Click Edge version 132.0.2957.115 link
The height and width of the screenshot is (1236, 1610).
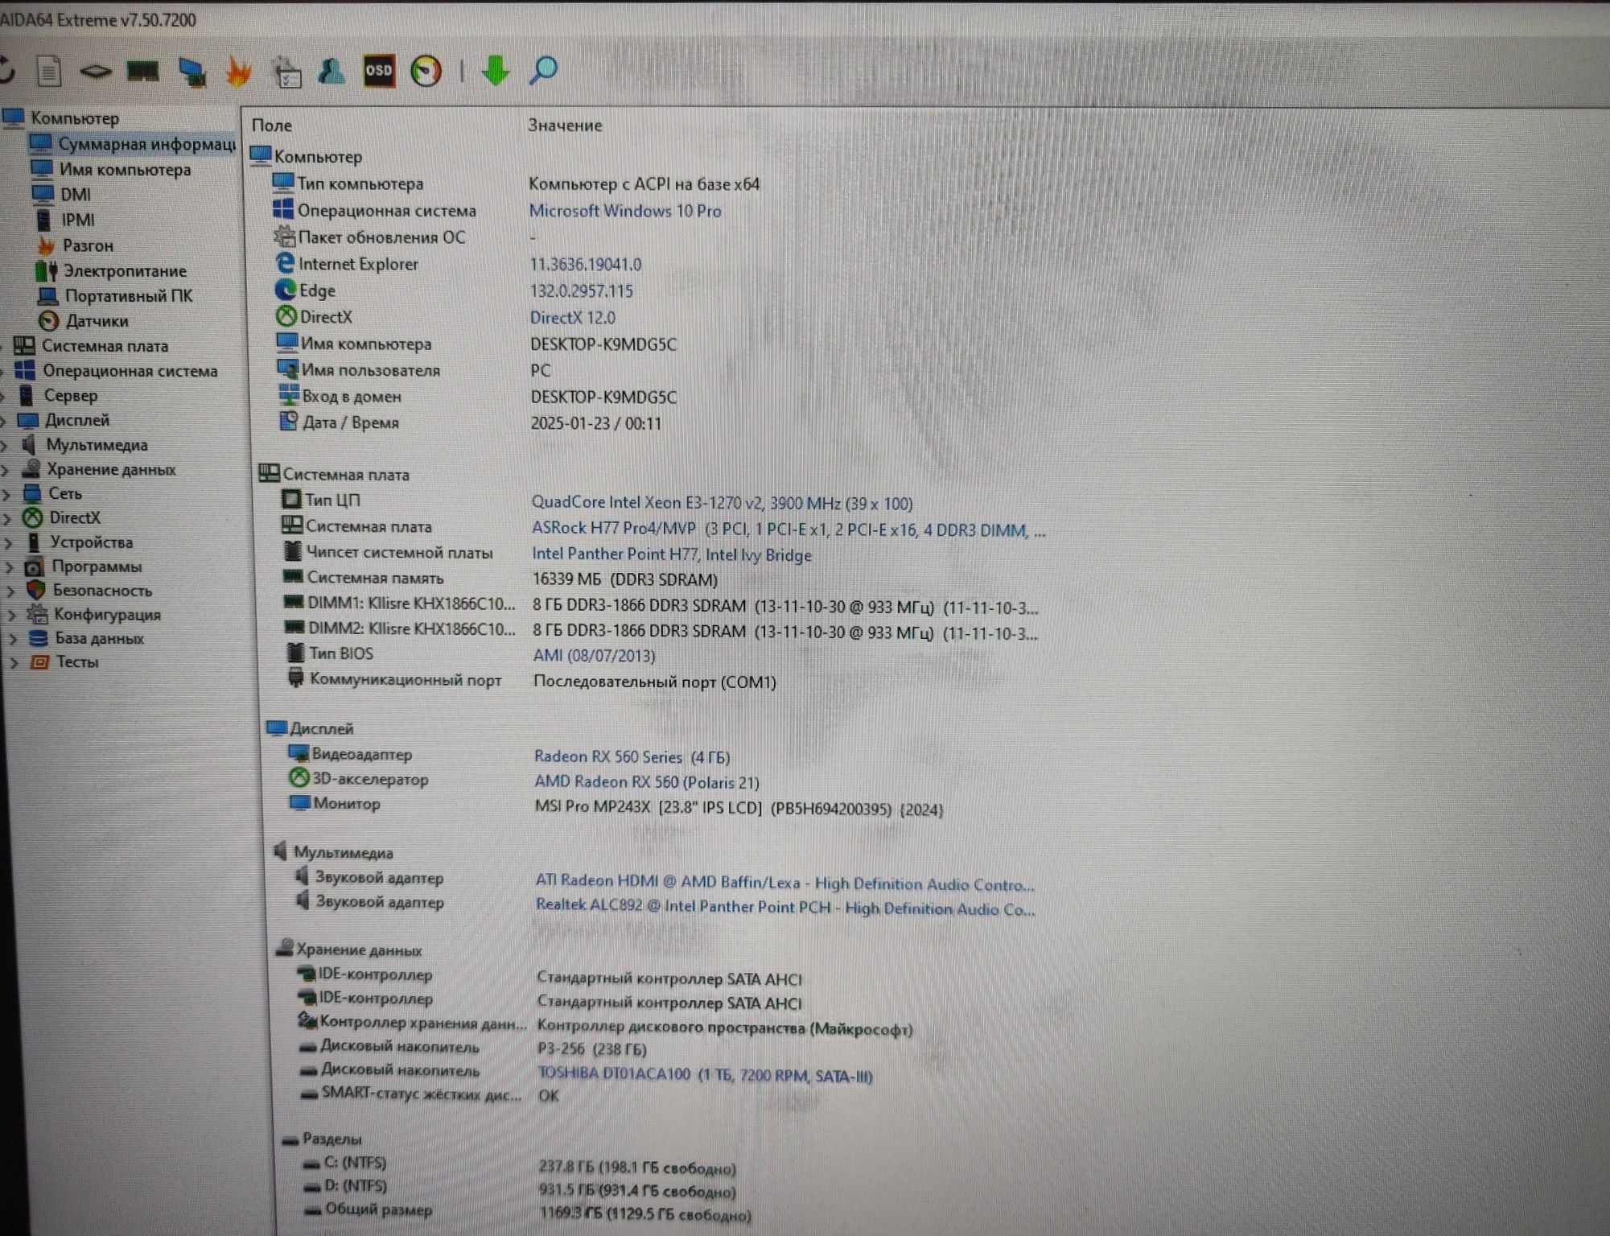582,291
